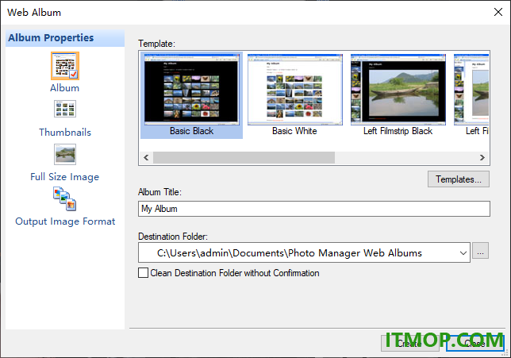Click the Left Filmstrip Black caption
Screen dimensions: 511x358
398,131
